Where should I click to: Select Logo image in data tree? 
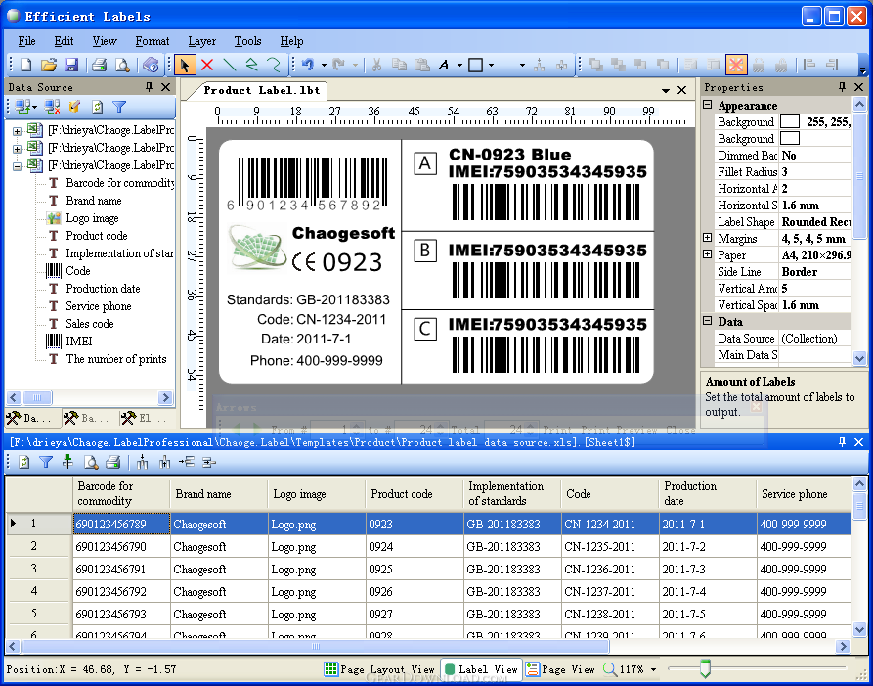[92, 218]
